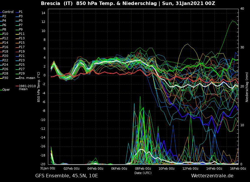Select the "-18" temperature axis tick label
Screen dimensions: 250x182
43,155
